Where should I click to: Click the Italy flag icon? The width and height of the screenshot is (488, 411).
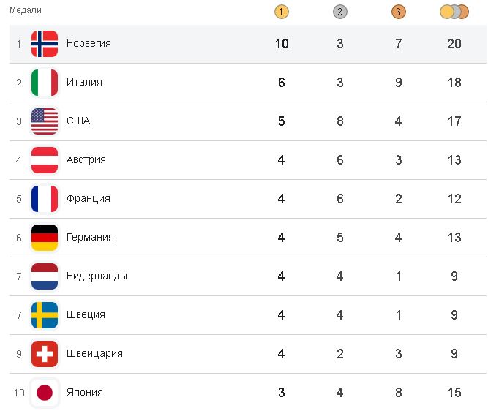pyautogui.click(x=45, y=83)
